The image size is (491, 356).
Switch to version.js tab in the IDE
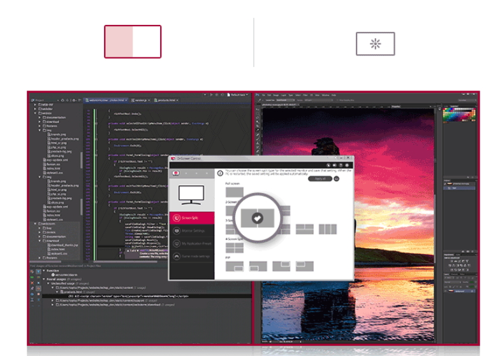click(x=140, y=100)
